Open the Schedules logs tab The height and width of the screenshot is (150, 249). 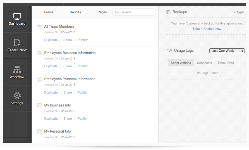click(x=204, y=63)
